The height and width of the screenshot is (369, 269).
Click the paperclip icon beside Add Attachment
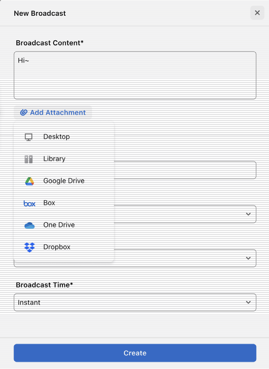point(24,112)
